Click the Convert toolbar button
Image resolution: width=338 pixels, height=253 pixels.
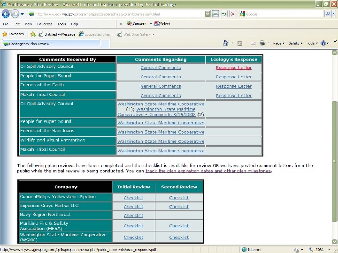click(x=137, y=24)
